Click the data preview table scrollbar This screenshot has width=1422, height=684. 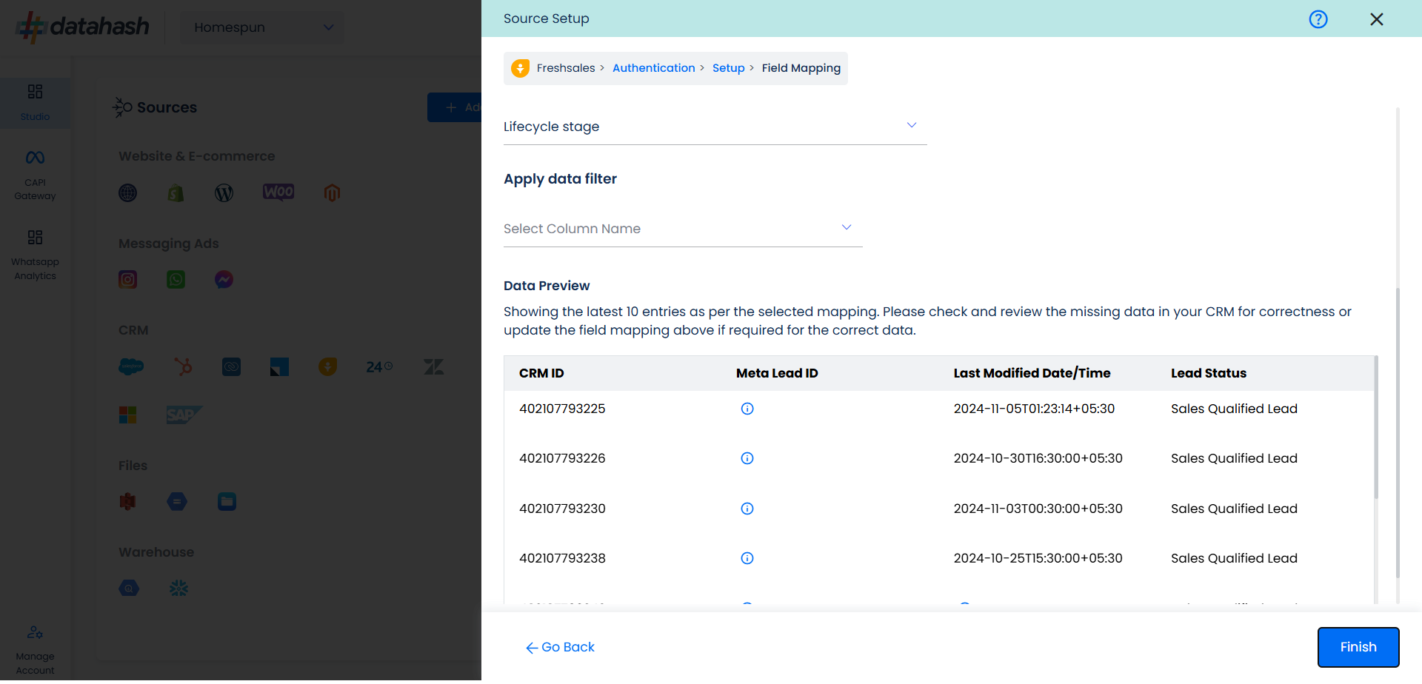1376,428
